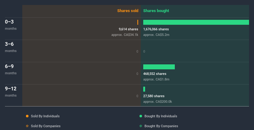This screenshot has height=130, width=254.
Task: Select the Shares bought column header
Action: [156, 11]
